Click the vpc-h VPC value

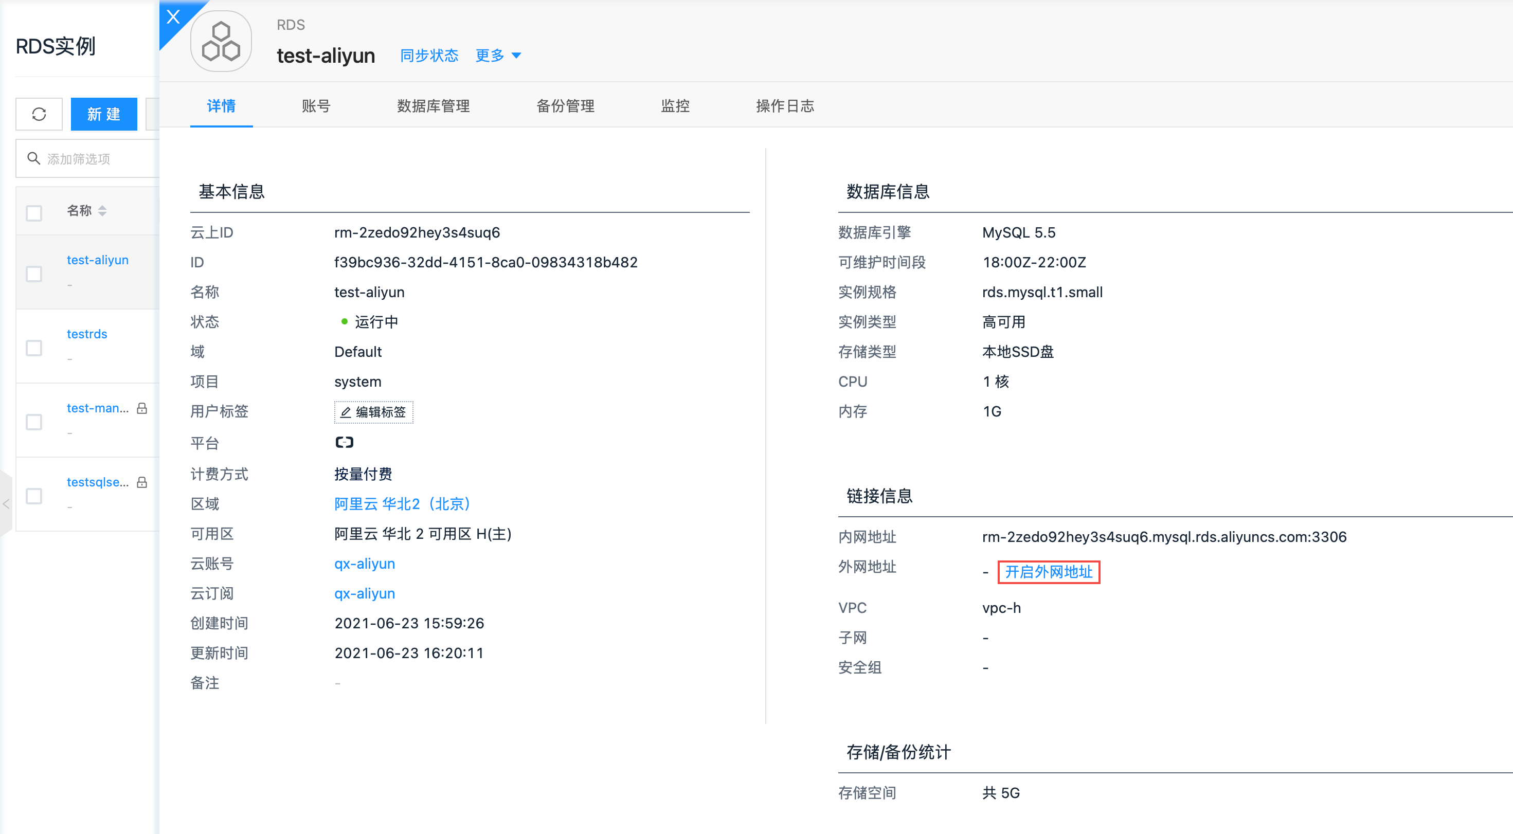[x=1002, y=608]
